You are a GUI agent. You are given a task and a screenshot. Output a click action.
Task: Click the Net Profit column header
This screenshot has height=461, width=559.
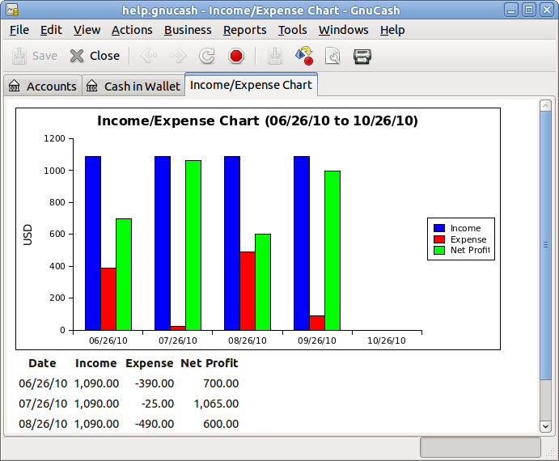coord(210,363)
